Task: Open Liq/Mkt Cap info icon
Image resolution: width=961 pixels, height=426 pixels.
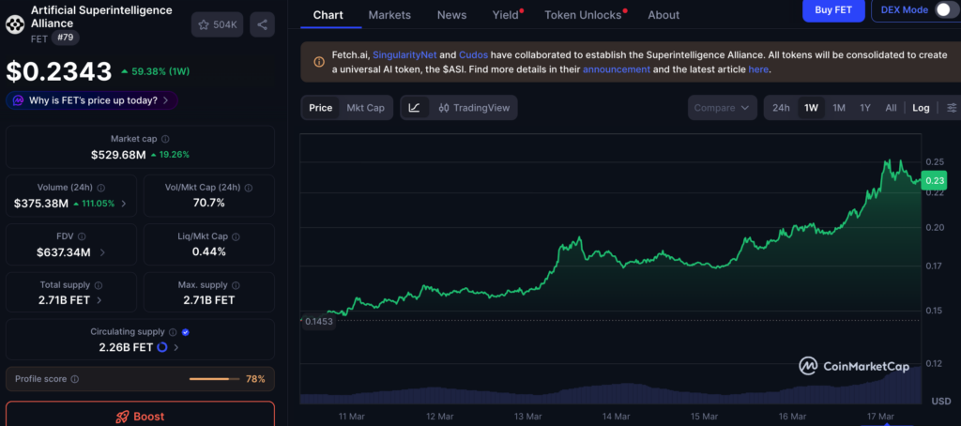Action: [x=236, y=236]
